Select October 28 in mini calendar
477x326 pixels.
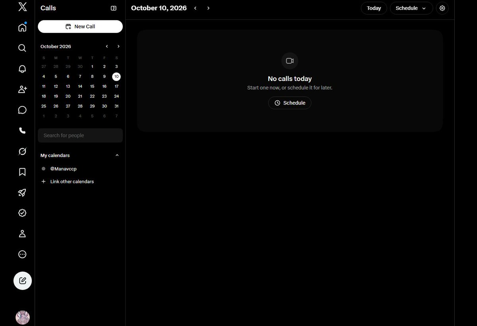pos(80,106)
